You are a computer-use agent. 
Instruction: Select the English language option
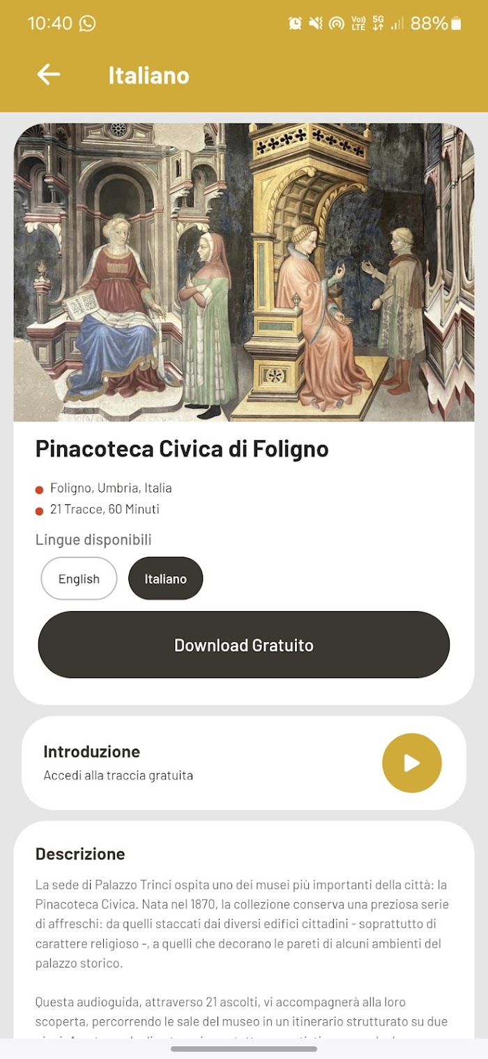79,578
